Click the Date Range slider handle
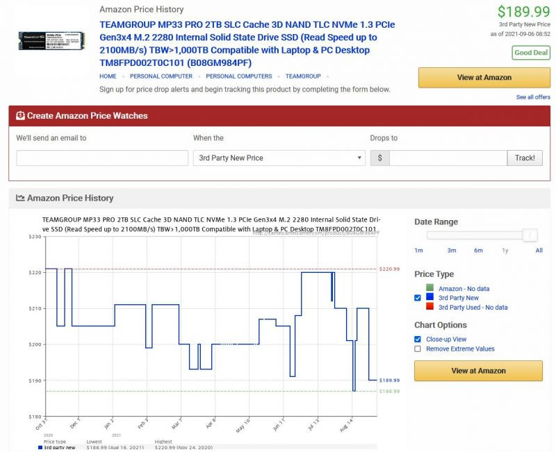556x452 pixels. (530, 235)
